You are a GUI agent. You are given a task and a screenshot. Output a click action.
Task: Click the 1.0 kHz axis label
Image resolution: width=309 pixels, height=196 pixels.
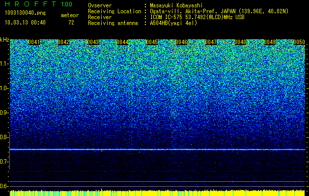(4, 89)
